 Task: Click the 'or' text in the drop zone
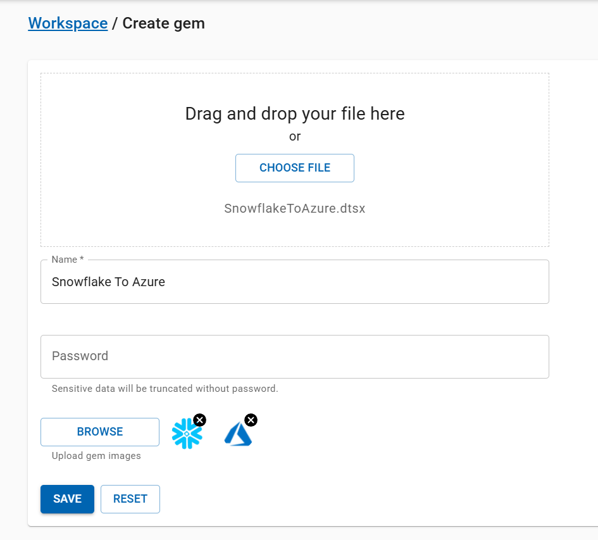point(294,136)
